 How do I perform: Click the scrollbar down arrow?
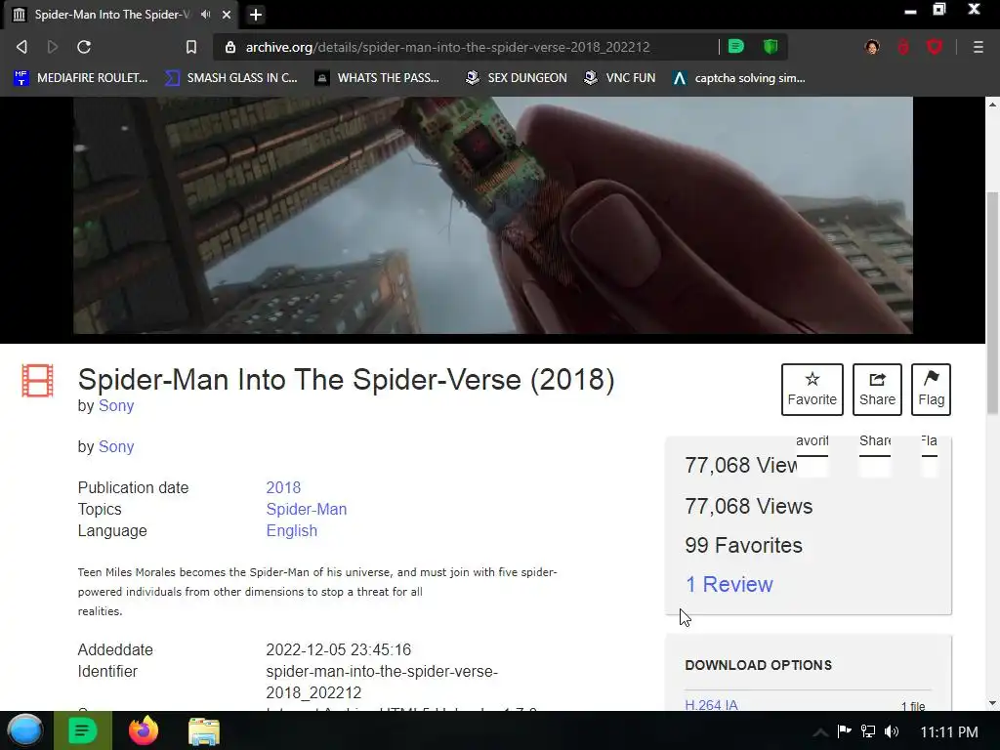(992, 703)
